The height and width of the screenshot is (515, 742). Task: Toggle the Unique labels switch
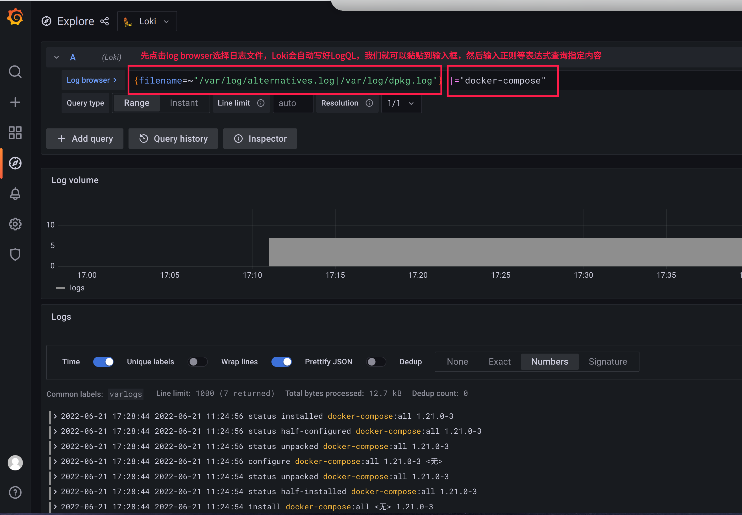[198, 362]
